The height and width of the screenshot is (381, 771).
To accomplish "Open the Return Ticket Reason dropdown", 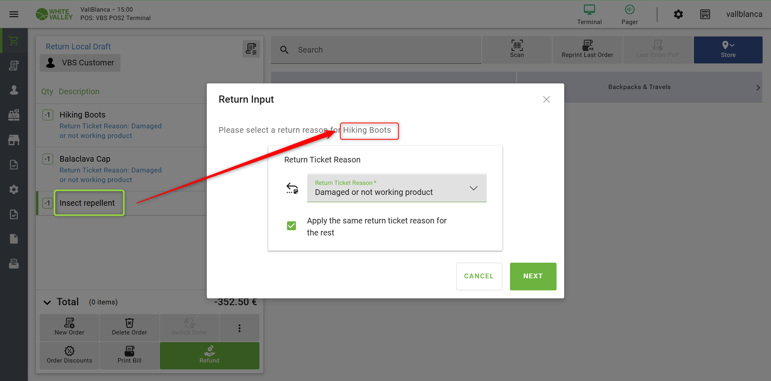I will 396,188.
